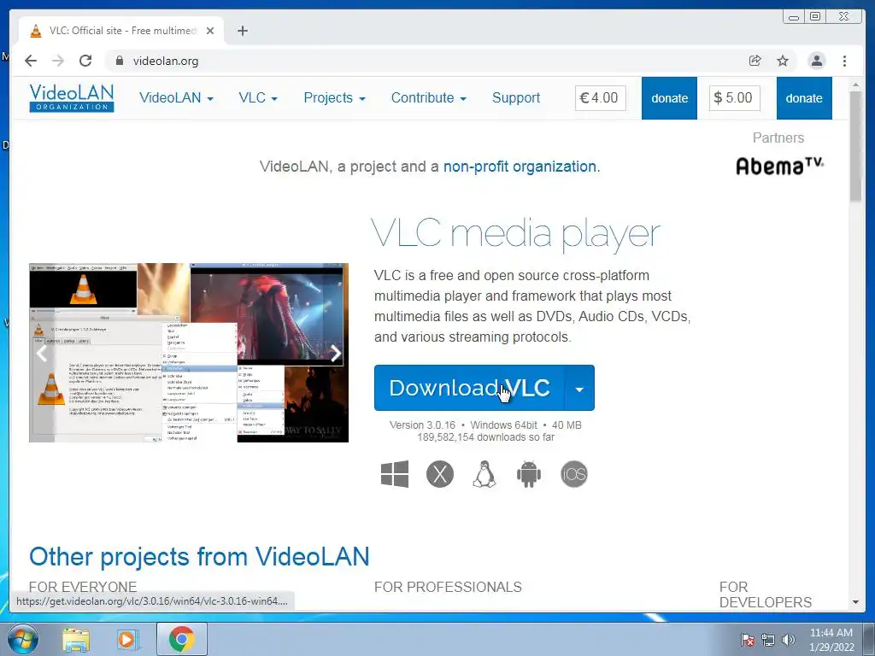Viewport: 875px width, 656px height.
Task: Click donate button next to euro amount
Action: click(669, 98)
